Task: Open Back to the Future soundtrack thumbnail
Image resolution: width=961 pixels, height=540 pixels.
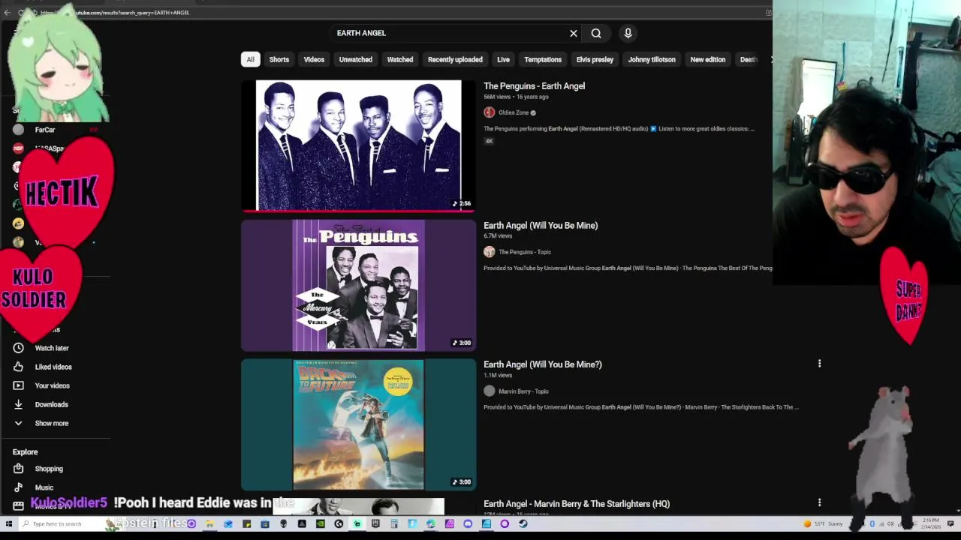Action: [x=358, y=424]
